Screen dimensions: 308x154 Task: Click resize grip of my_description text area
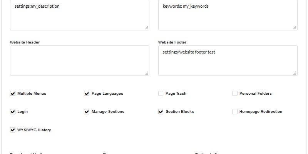point(146,28)
